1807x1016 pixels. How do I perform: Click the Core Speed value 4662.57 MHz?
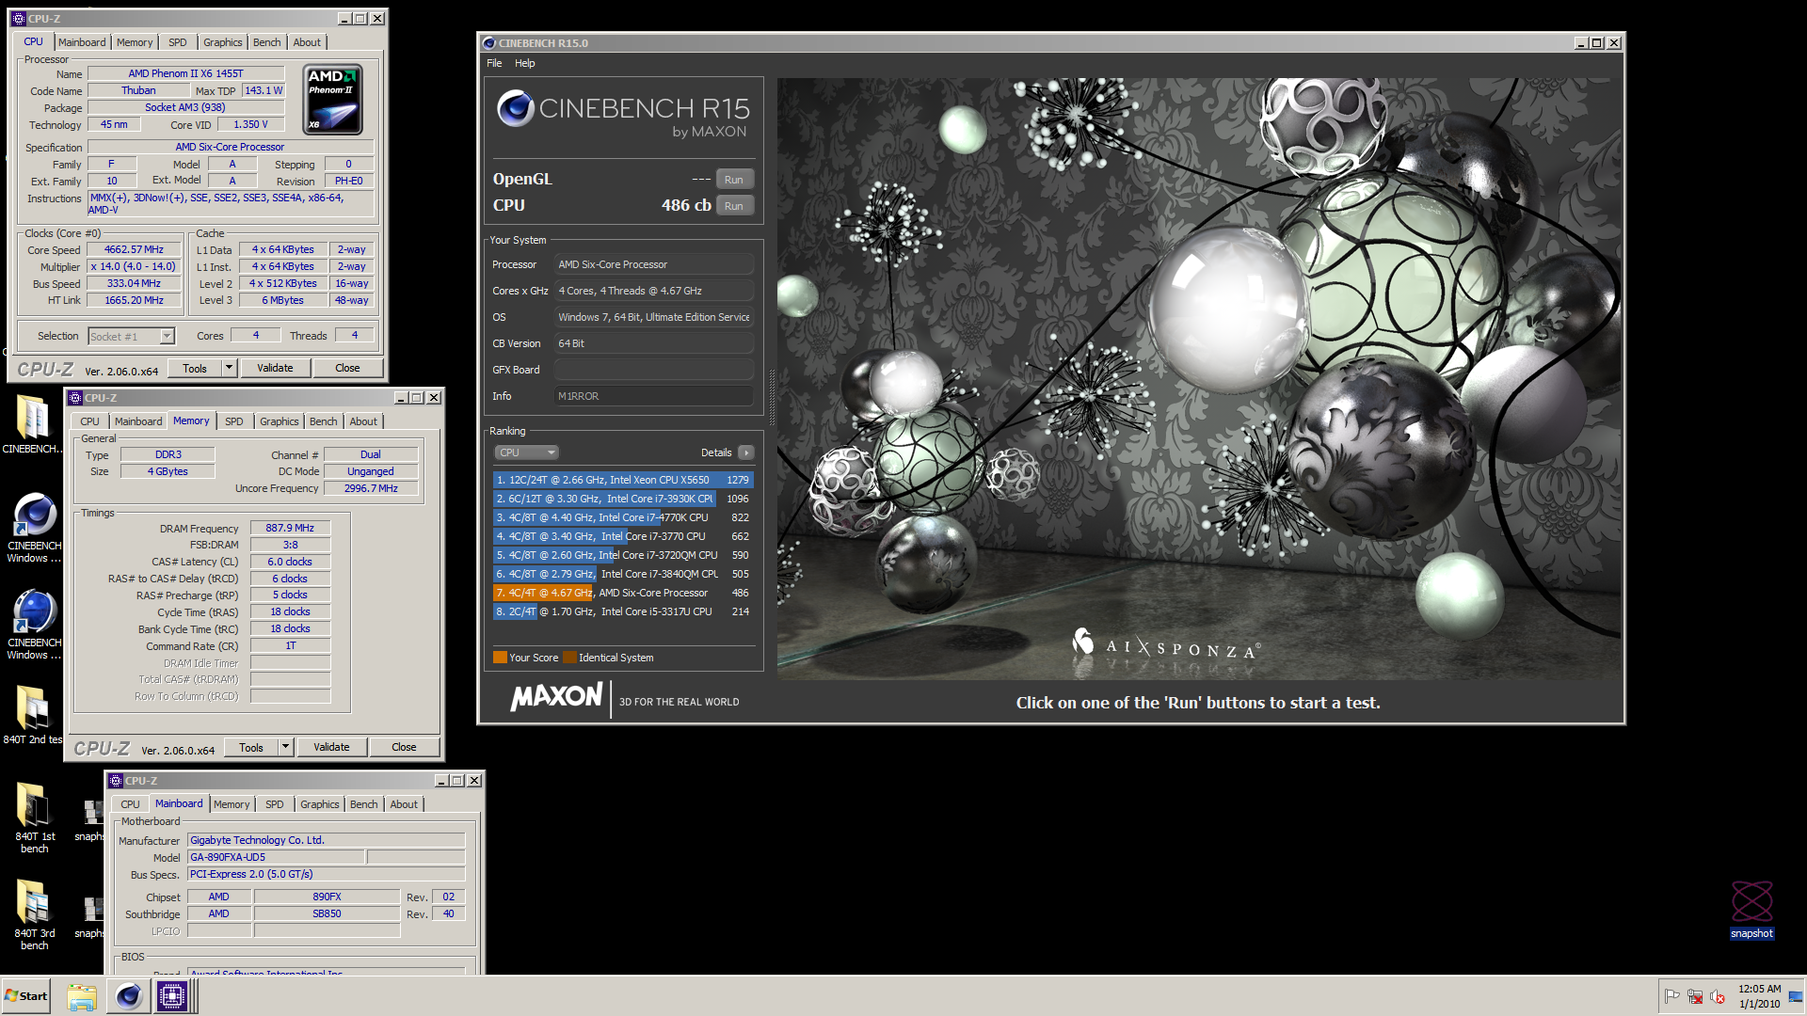pyautogui.click(x=134, y=249)
